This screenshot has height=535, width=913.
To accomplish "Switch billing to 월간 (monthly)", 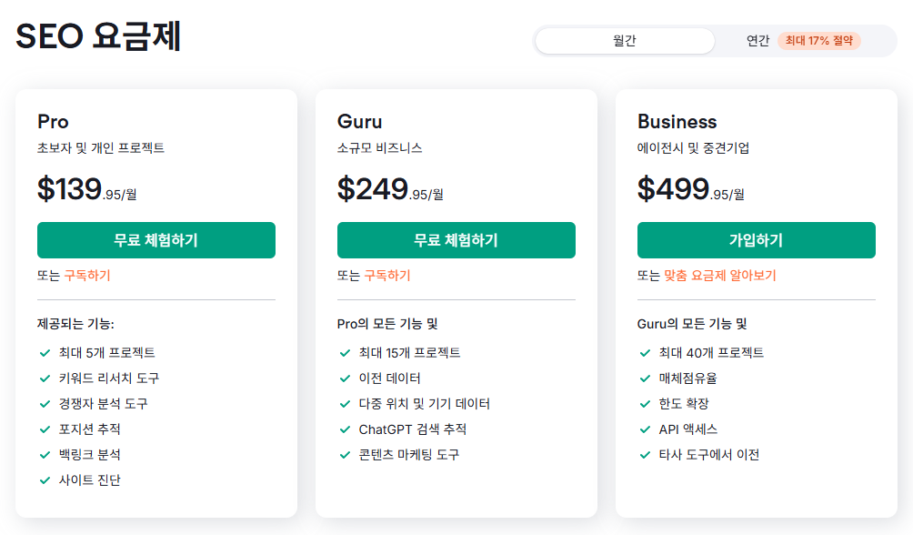I will click(x=624, y=41).
